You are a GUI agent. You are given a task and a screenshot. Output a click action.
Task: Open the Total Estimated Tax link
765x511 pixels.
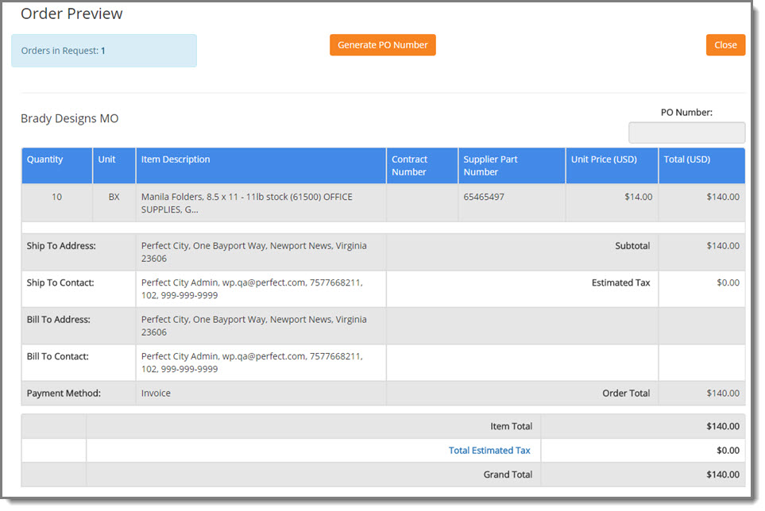click(x=489, y=451)
